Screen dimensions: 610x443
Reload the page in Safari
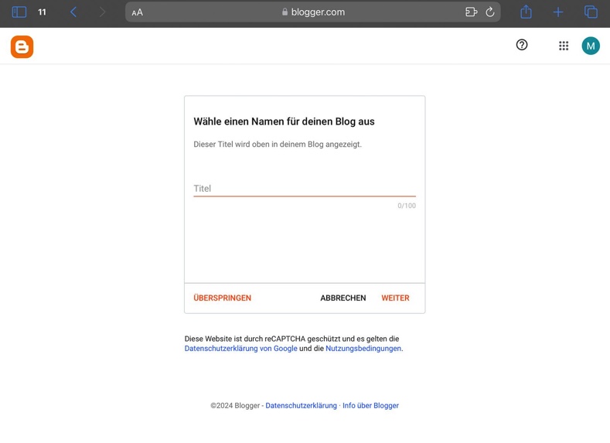point(490,12)
